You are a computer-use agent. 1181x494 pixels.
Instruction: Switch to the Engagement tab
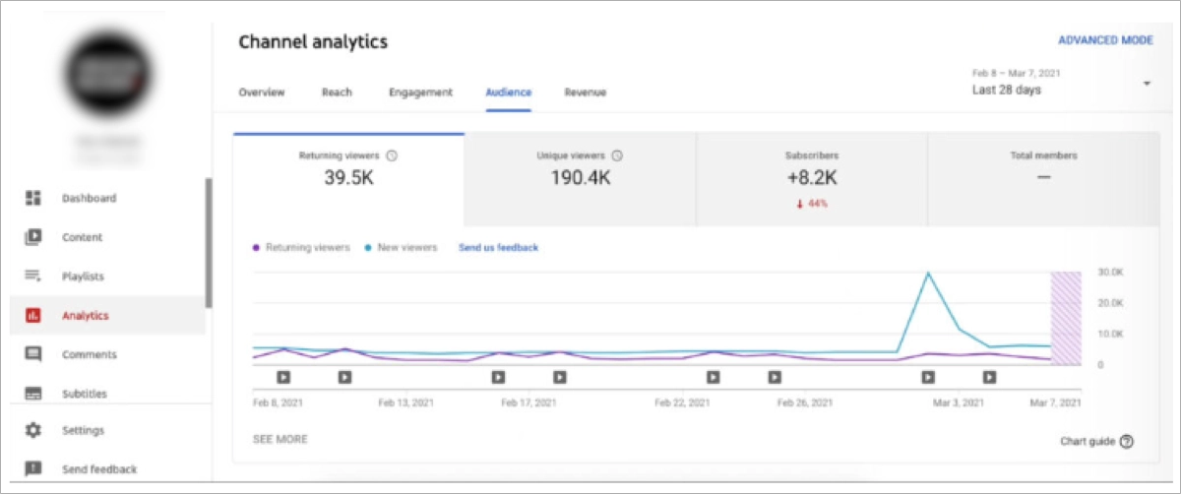point(420,93)
